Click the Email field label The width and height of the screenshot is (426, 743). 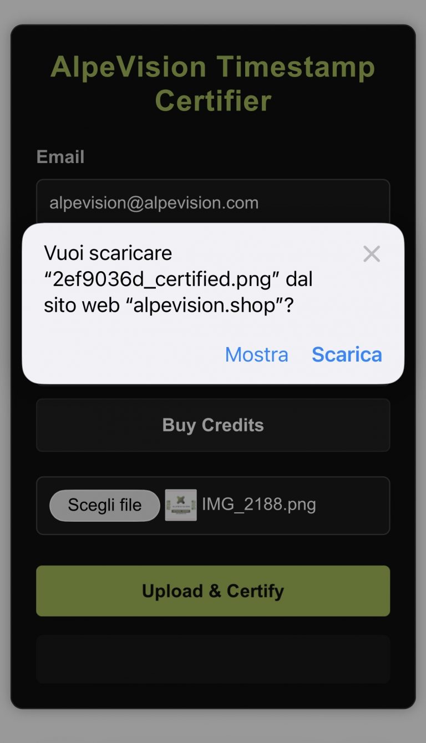(x=60, y=157)
